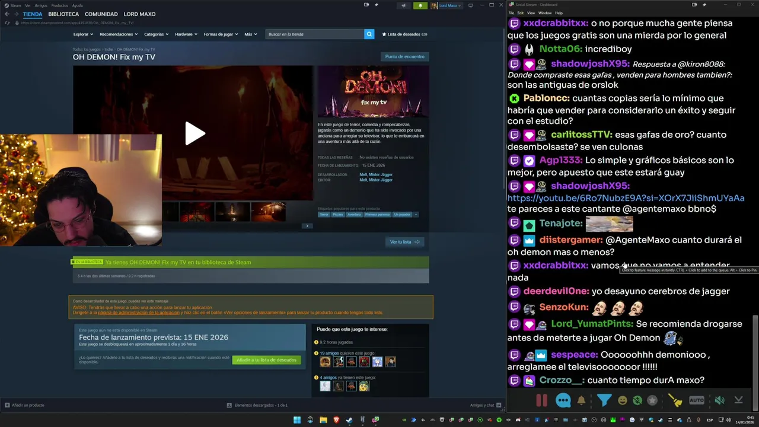Image resolution: width=759 pixels, height=427 pixels.
Task: Expand the Más dropdown
Action: click(x=250, y=34)
